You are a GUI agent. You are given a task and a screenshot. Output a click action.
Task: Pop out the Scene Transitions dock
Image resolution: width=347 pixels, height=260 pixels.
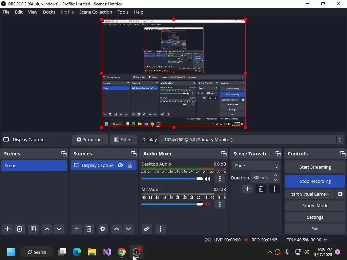[278, 154]
